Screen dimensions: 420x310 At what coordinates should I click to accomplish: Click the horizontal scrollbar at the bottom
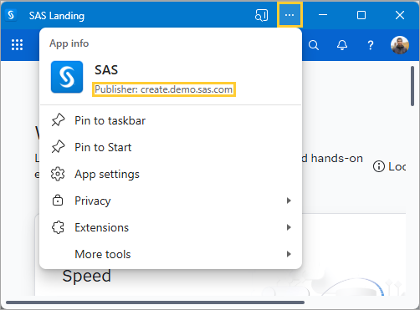(155, 302)
